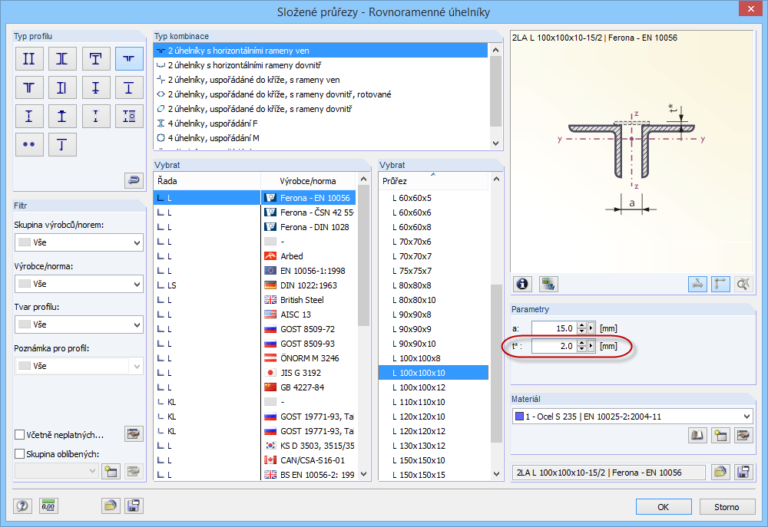The height and width of the screenshot is (527, 768).
Task: Select the two round bars profile type icon
Action: coord(29,145)
